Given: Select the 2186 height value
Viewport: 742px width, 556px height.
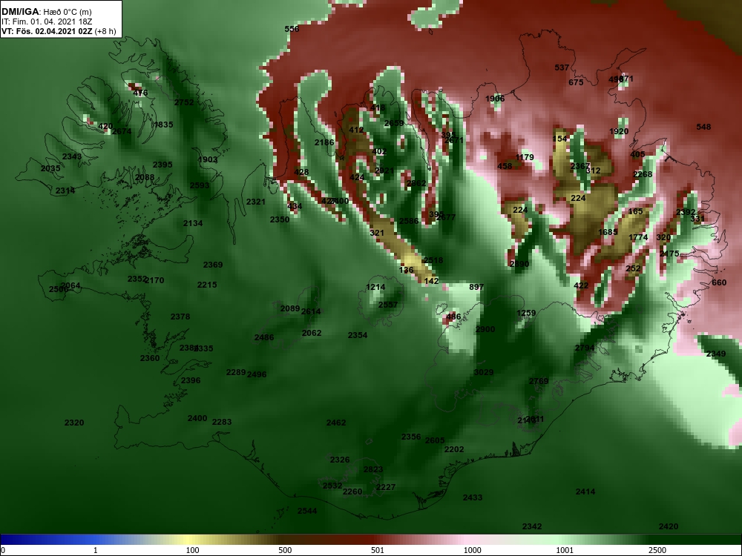Looking at the screenshot, I should click(324, 143).
